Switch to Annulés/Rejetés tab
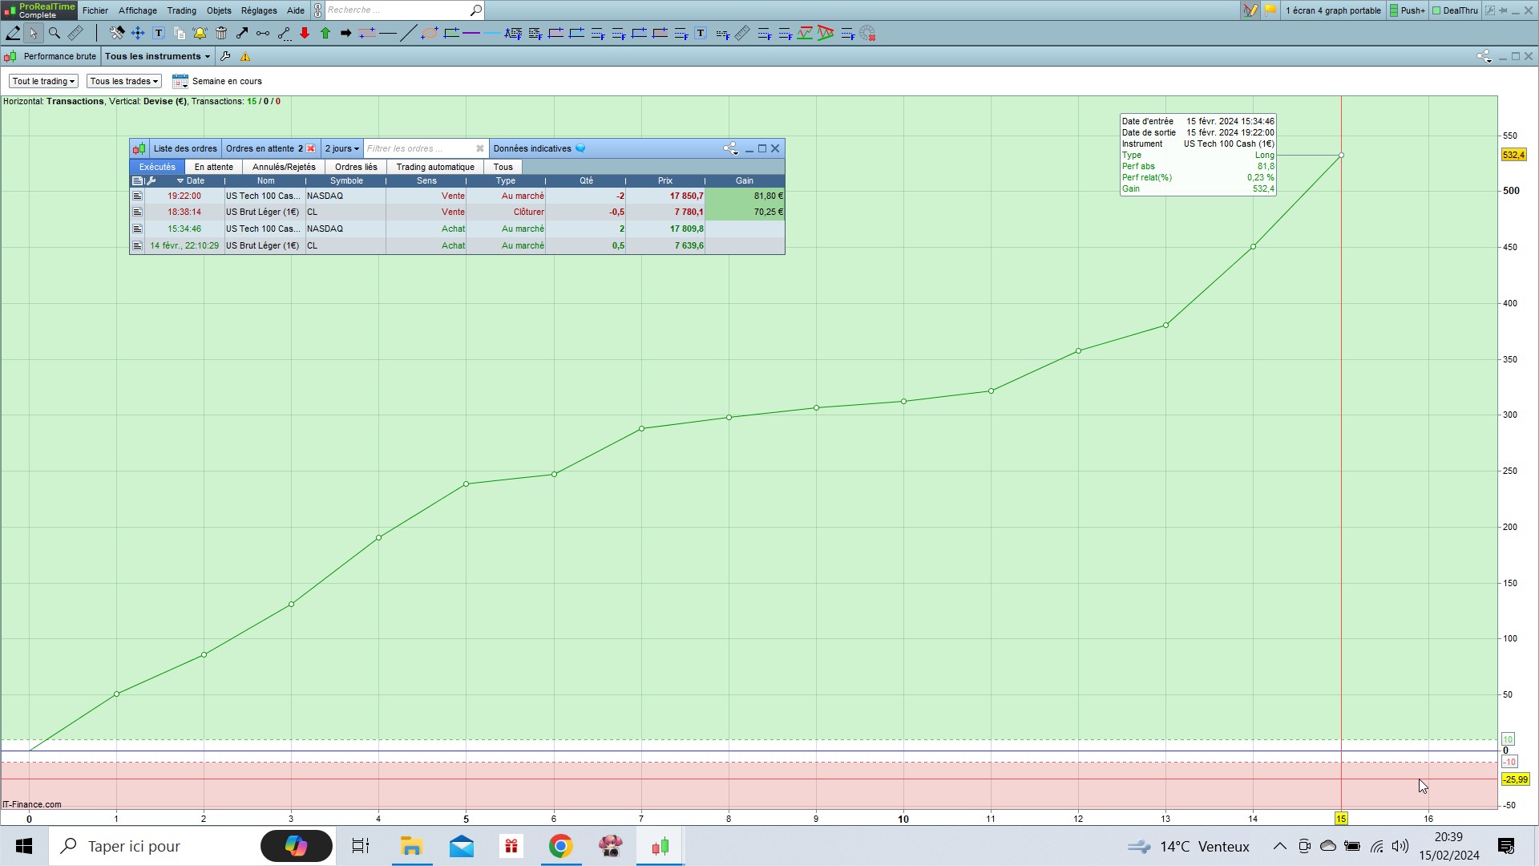This screenshot has width=1539, height=866. [284, 167]
